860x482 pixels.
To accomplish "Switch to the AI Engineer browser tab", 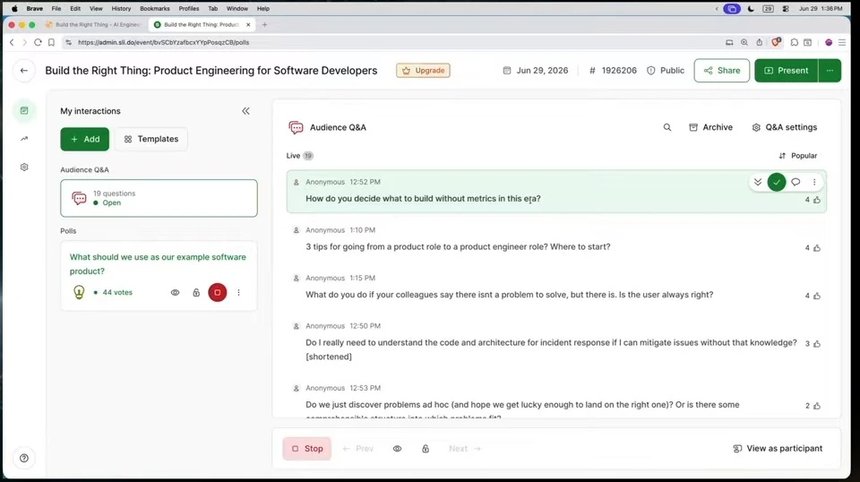I will pos(94,25).
